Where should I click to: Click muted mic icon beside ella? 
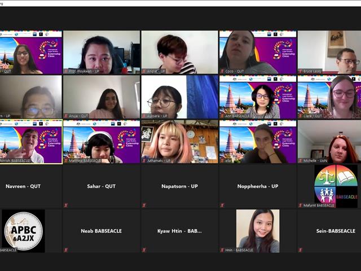[222, 160]
